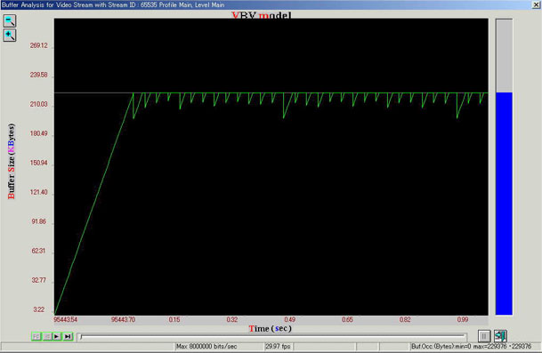Click the Buffer Analysis title bar
Viewport: 542px width, 353px height.
pos(266,4)
